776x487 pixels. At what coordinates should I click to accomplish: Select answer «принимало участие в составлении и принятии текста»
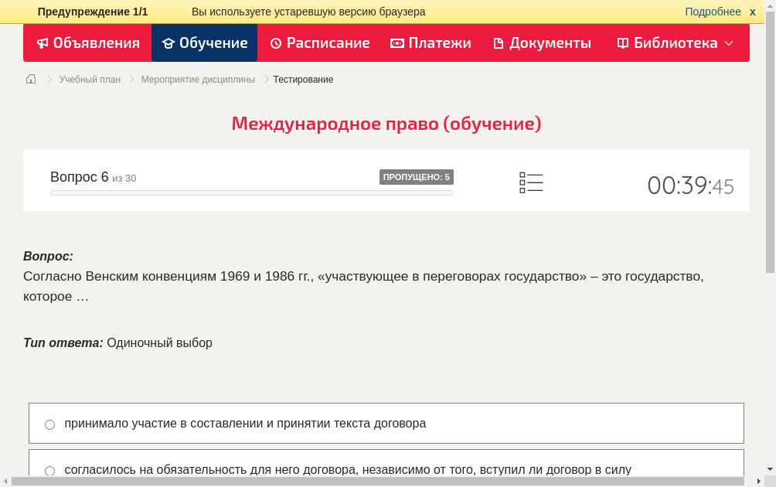(x=49, y=424)
